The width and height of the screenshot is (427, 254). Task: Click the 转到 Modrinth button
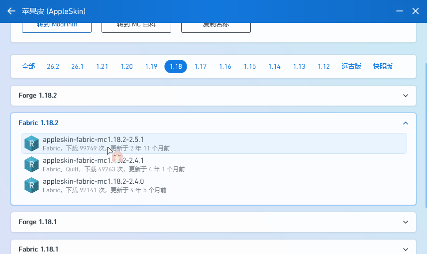[x=57, y=27]
